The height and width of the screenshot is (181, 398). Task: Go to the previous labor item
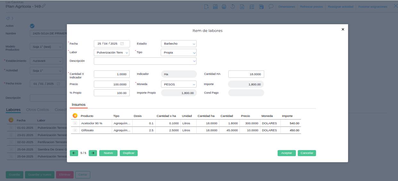74,153
